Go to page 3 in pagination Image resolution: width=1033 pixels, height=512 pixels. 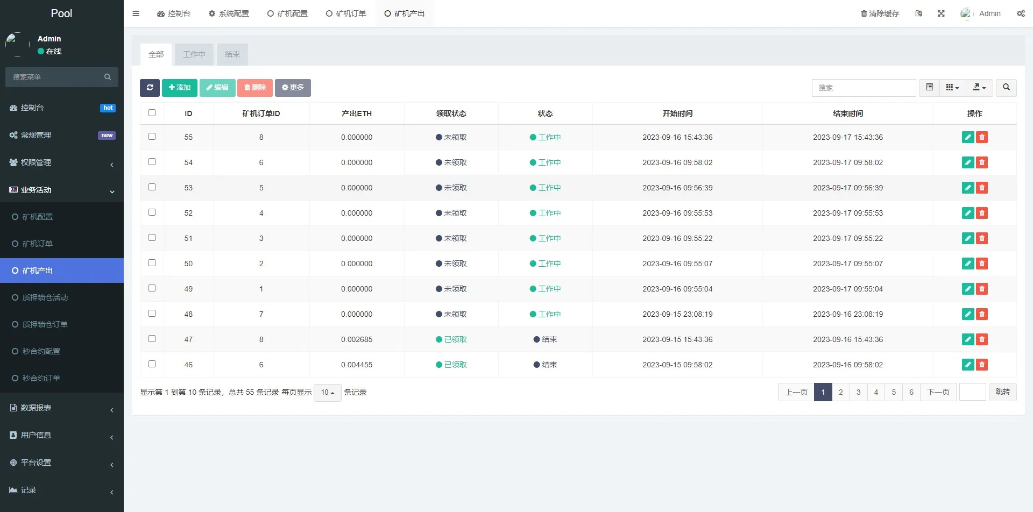(858, 392)
